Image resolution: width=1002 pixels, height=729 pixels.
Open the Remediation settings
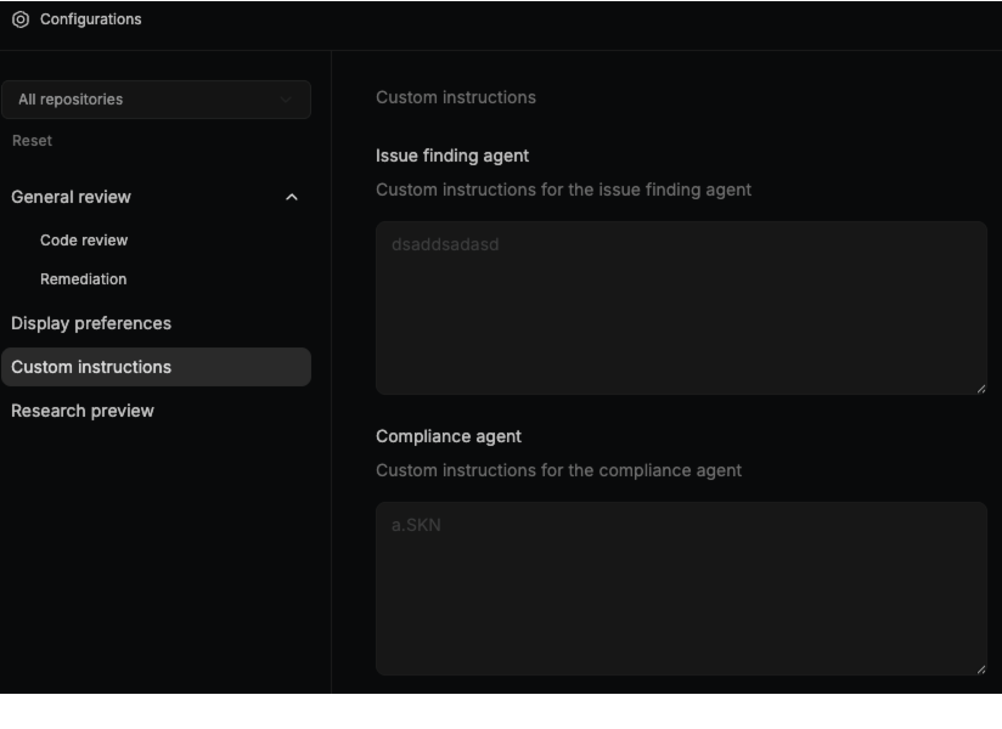[x=83, y=279]
